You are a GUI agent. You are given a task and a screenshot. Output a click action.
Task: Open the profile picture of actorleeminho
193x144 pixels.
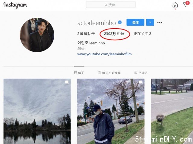(x=37, y=35)
